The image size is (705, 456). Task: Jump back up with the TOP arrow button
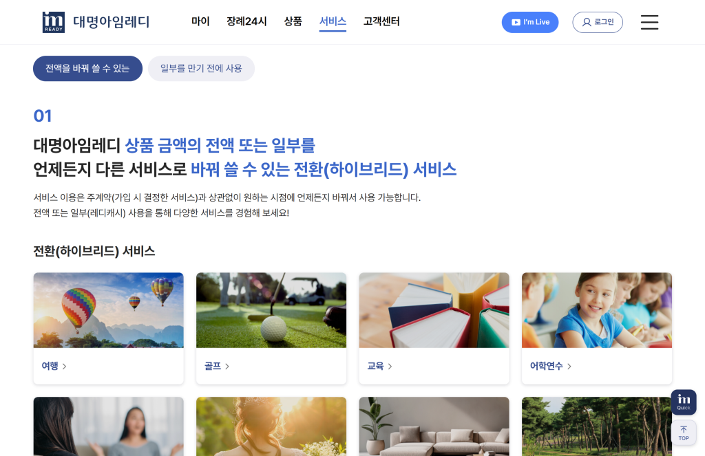pyautogui.click(x=684, y=433)
